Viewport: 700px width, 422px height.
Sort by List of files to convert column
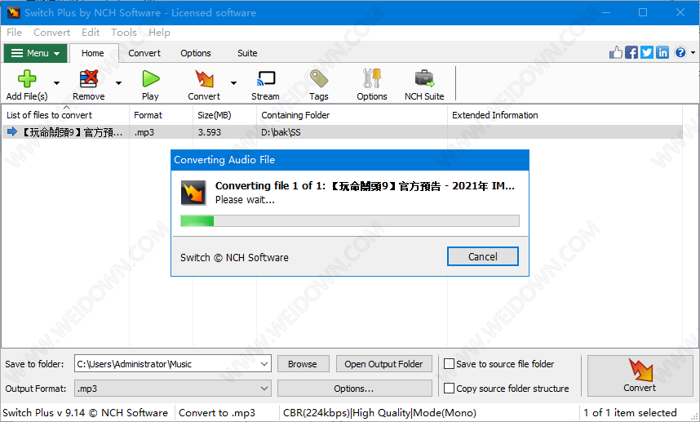tap(65, 115)
